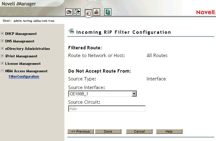Select eDirectory Administration label
This screenshot has width=216, height=141.
[28, 48]
